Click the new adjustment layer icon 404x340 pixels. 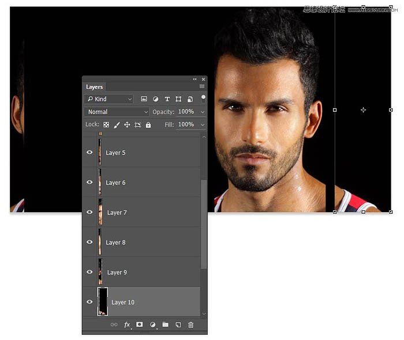152,325
